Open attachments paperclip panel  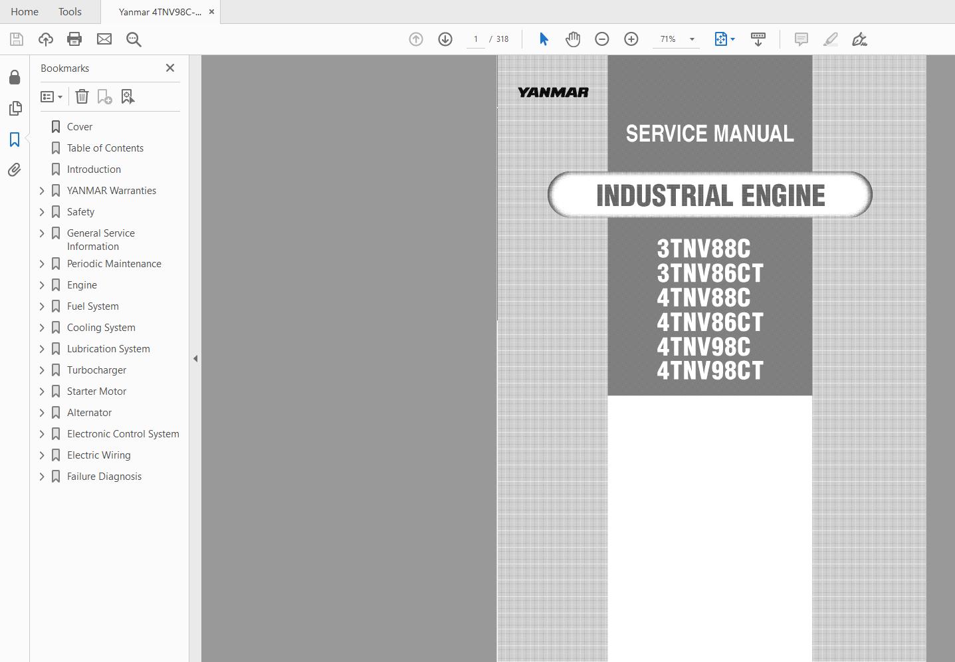point(15,170)
